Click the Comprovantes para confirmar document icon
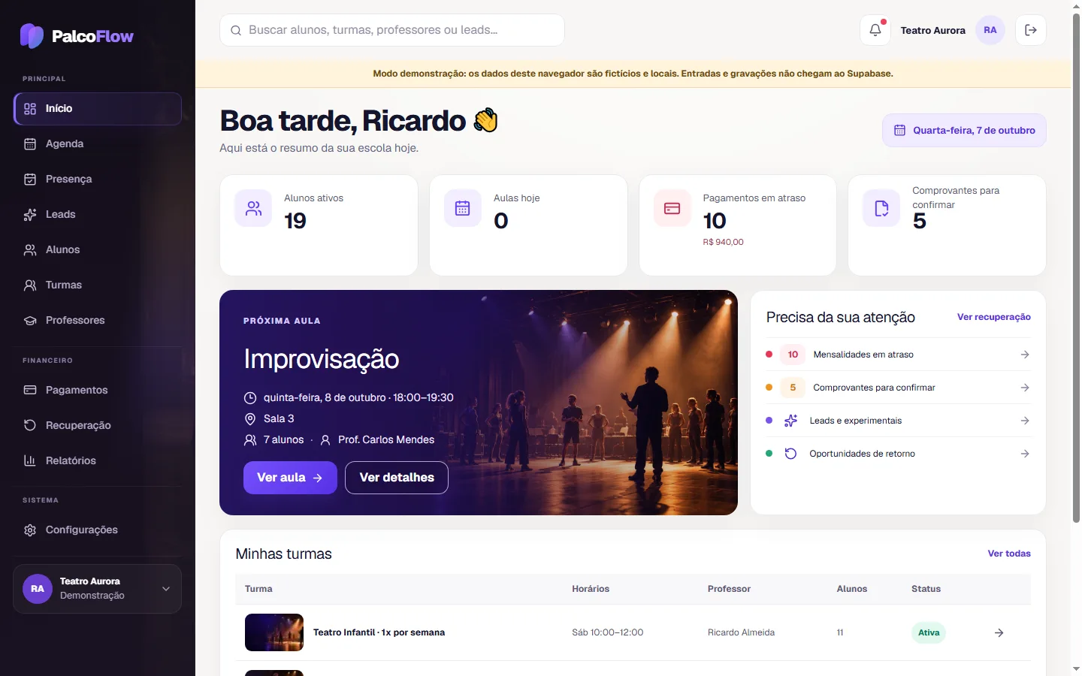 pyautogui.click(x=881, y=208)
